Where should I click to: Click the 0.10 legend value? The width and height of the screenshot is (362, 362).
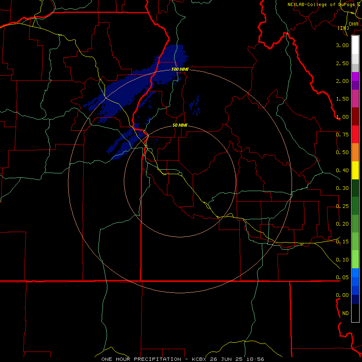point(342,260)
